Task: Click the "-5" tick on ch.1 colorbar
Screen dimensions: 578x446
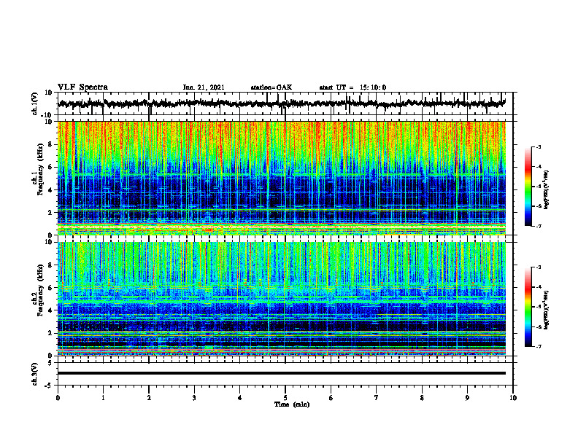Action: click(x=538, y=187)
